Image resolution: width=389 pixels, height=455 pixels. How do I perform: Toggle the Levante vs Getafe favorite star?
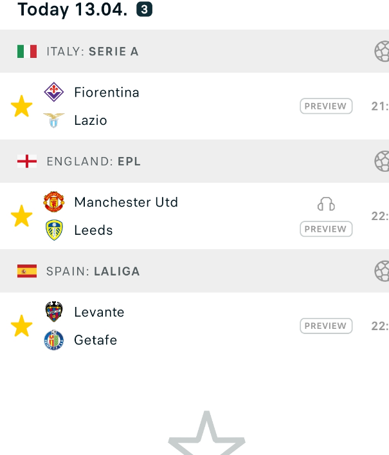tap(21, 326)
